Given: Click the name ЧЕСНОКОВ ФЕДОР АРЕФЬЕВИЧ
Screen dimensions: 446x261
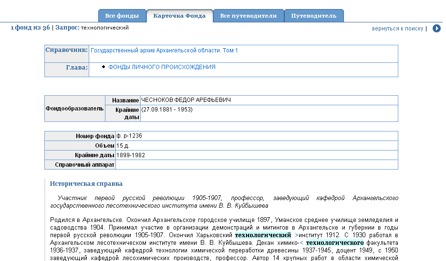Looking at the screenshot, I should pyautogui.click(x=186, y=100).
